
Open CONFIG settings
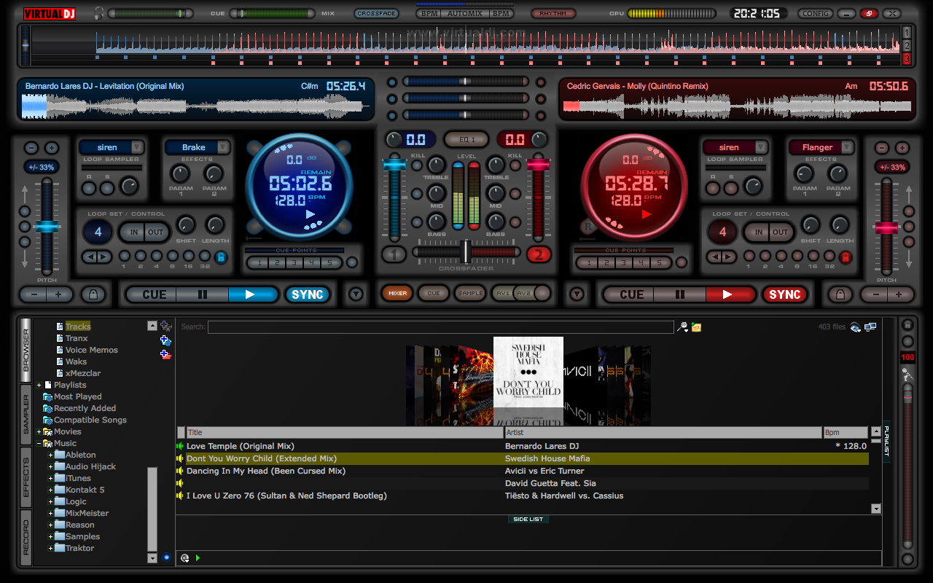coord(816,13)
